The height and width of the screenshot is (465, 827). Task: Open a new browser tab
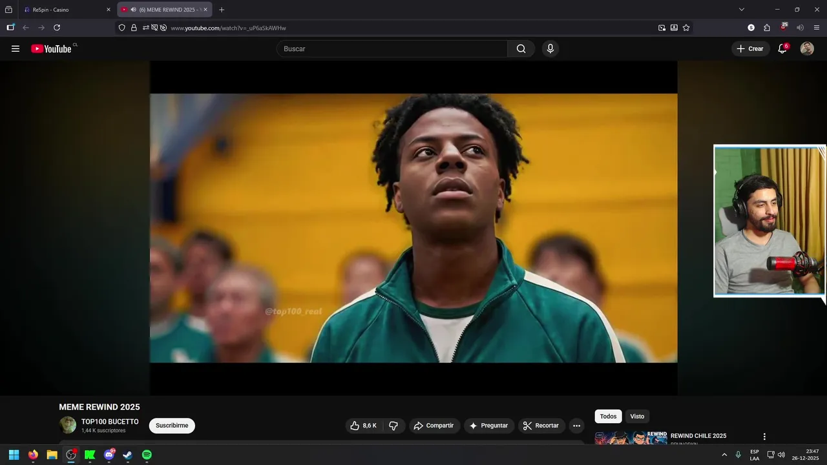[x=222, y=10]
